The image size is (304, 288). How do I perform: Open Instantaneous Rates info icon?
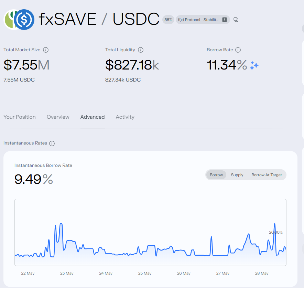(52, 143)
